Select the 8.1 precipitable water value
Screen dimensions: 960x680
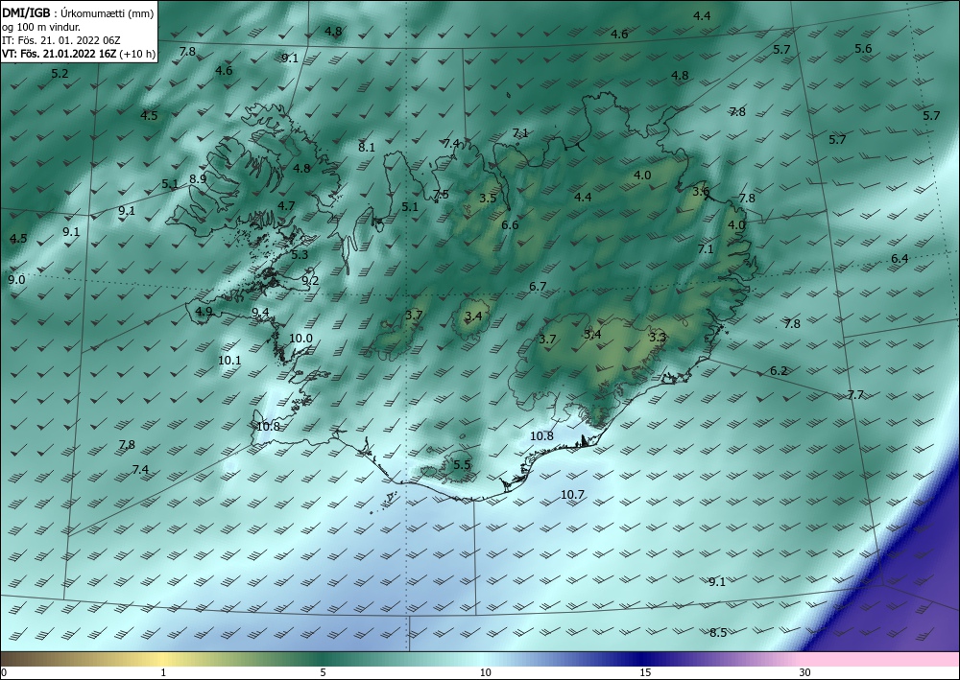[367, 147]
